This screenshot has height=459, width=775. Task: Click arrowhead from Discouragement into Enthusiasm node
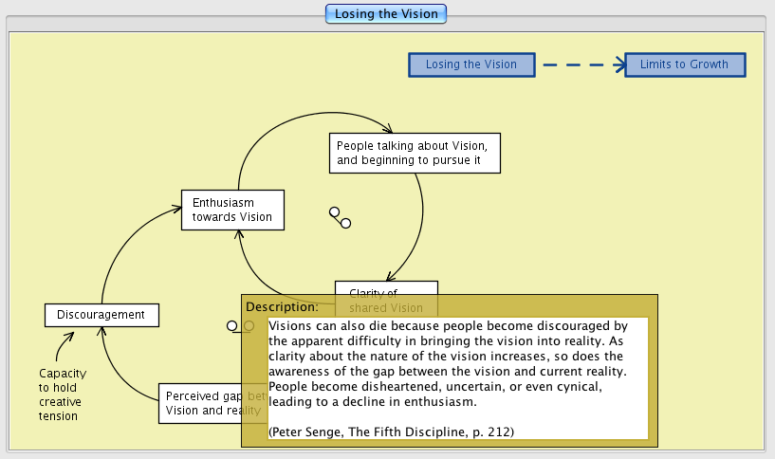tap(176, 211)
